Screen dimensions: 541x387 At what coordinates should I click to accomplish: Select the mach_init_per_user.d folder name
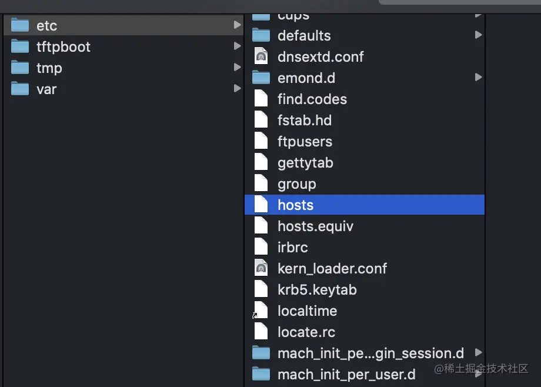coord(346,375)
